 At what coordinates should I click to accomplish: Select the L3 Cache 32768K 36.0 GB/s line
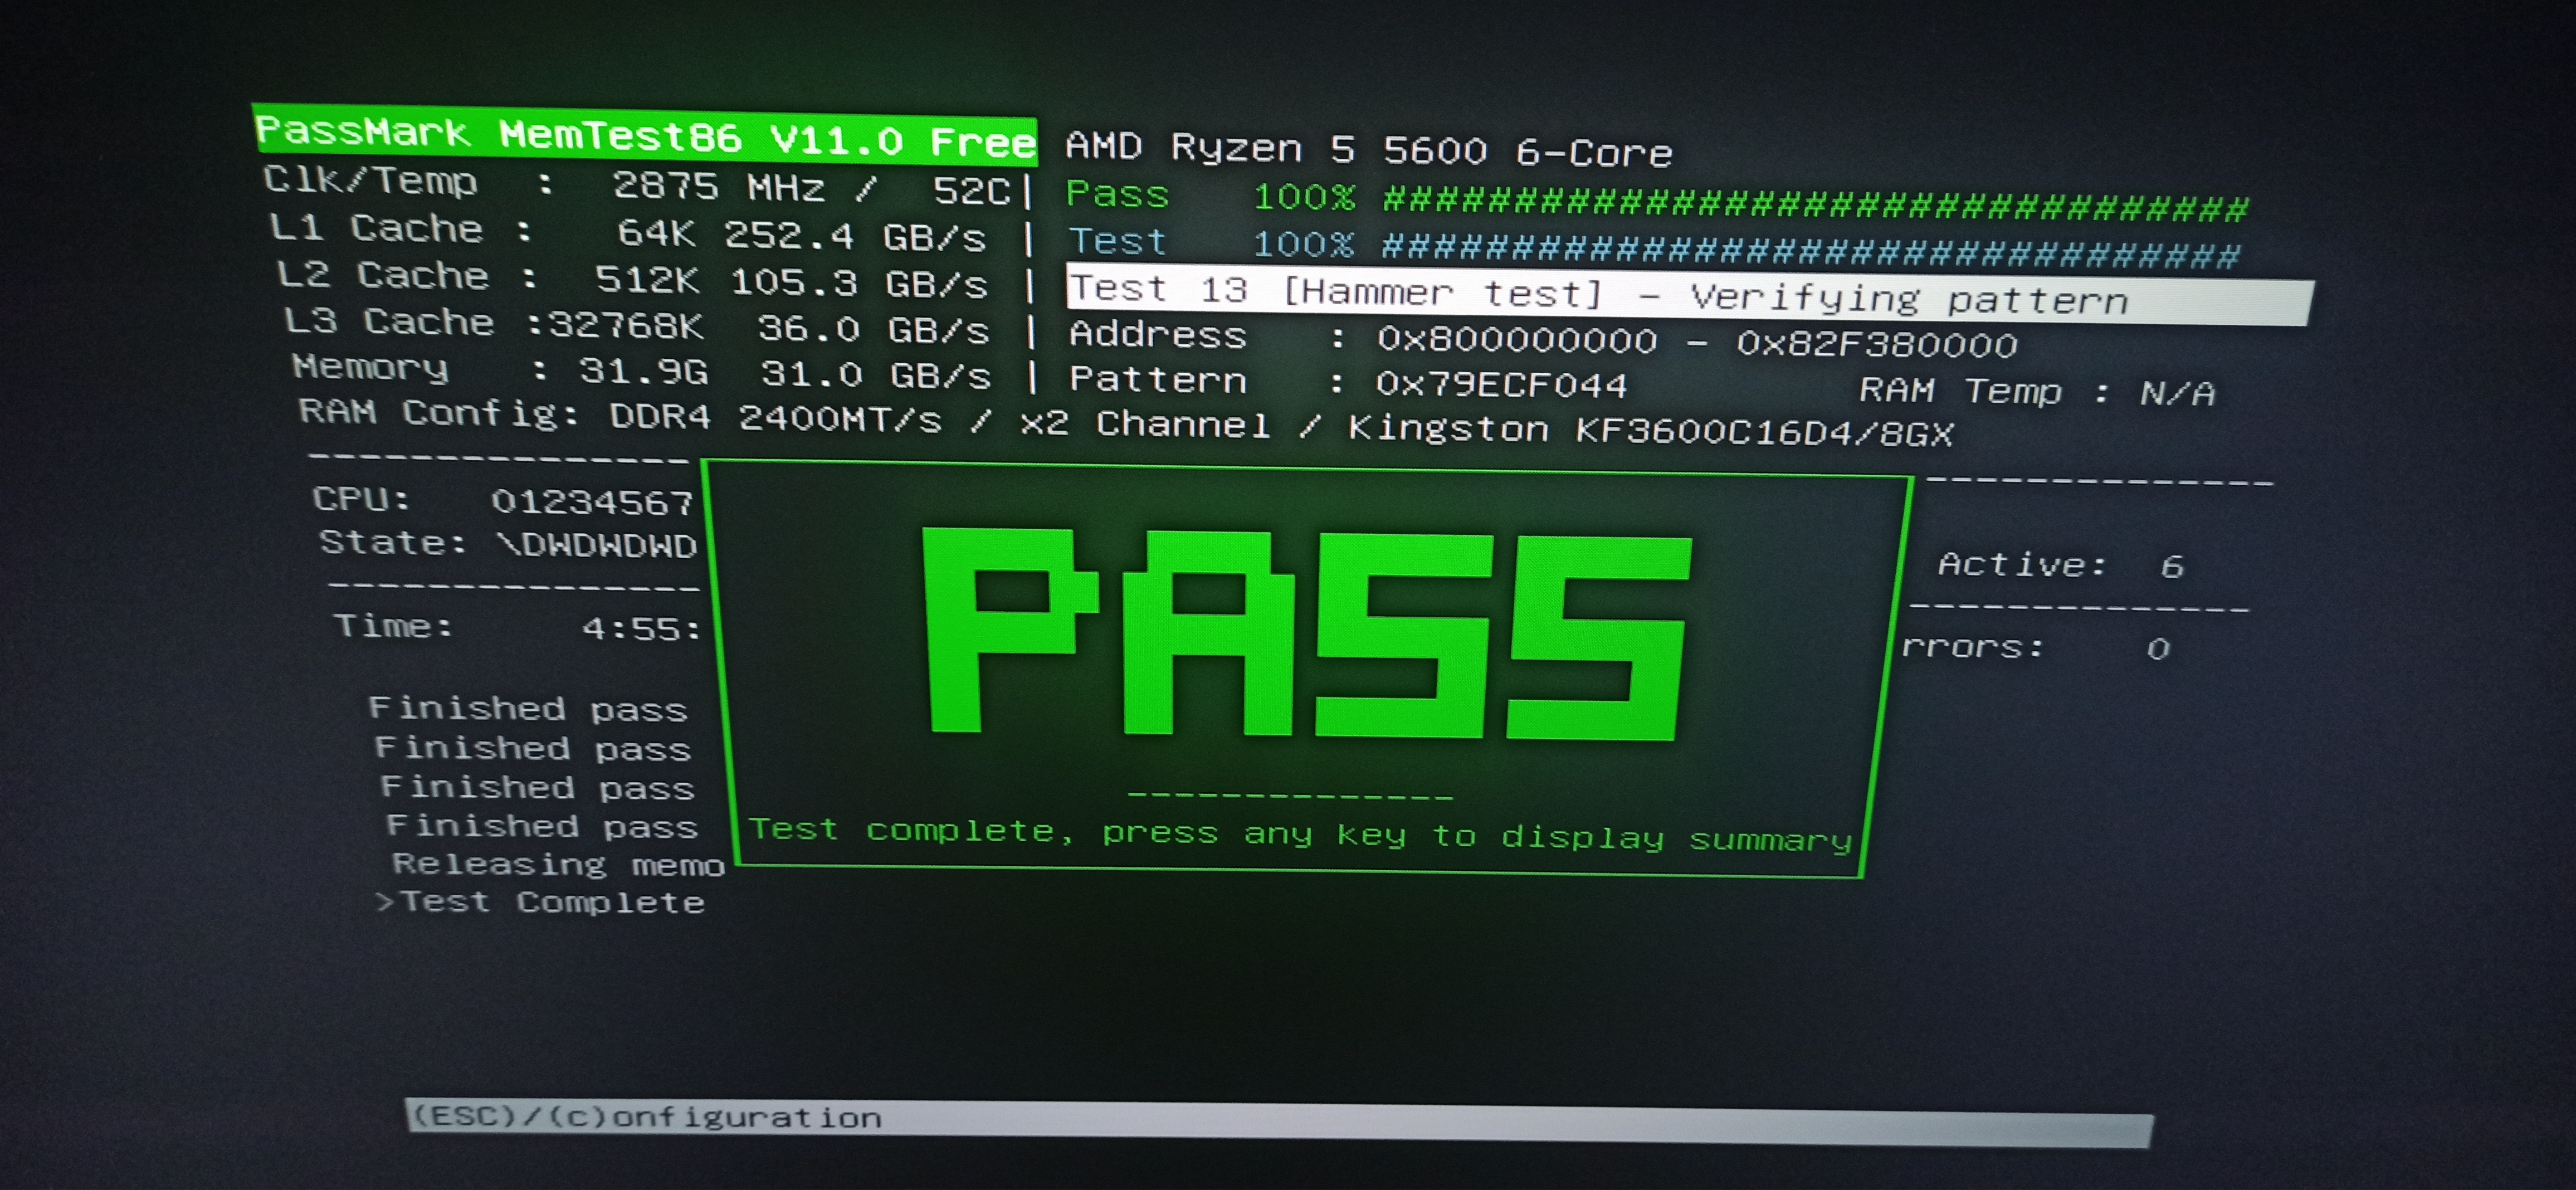click(x=637, y=326)
